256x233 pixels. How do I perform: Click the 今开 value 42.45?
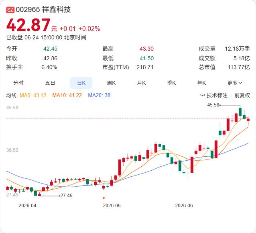[x=50, y=49]
